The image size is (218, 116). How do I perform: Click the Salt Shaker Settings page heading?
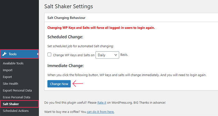pos(69,7)
